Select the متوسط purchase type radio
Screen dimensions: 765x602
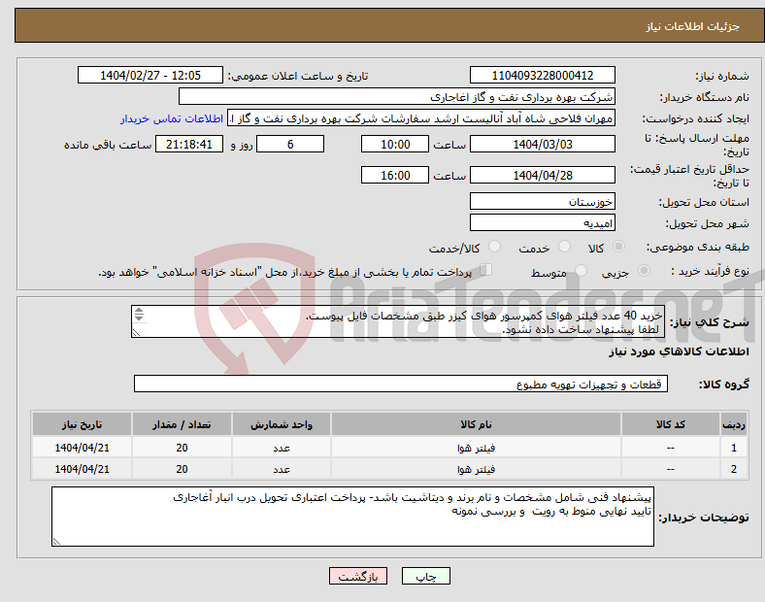(x=581, y=271)
